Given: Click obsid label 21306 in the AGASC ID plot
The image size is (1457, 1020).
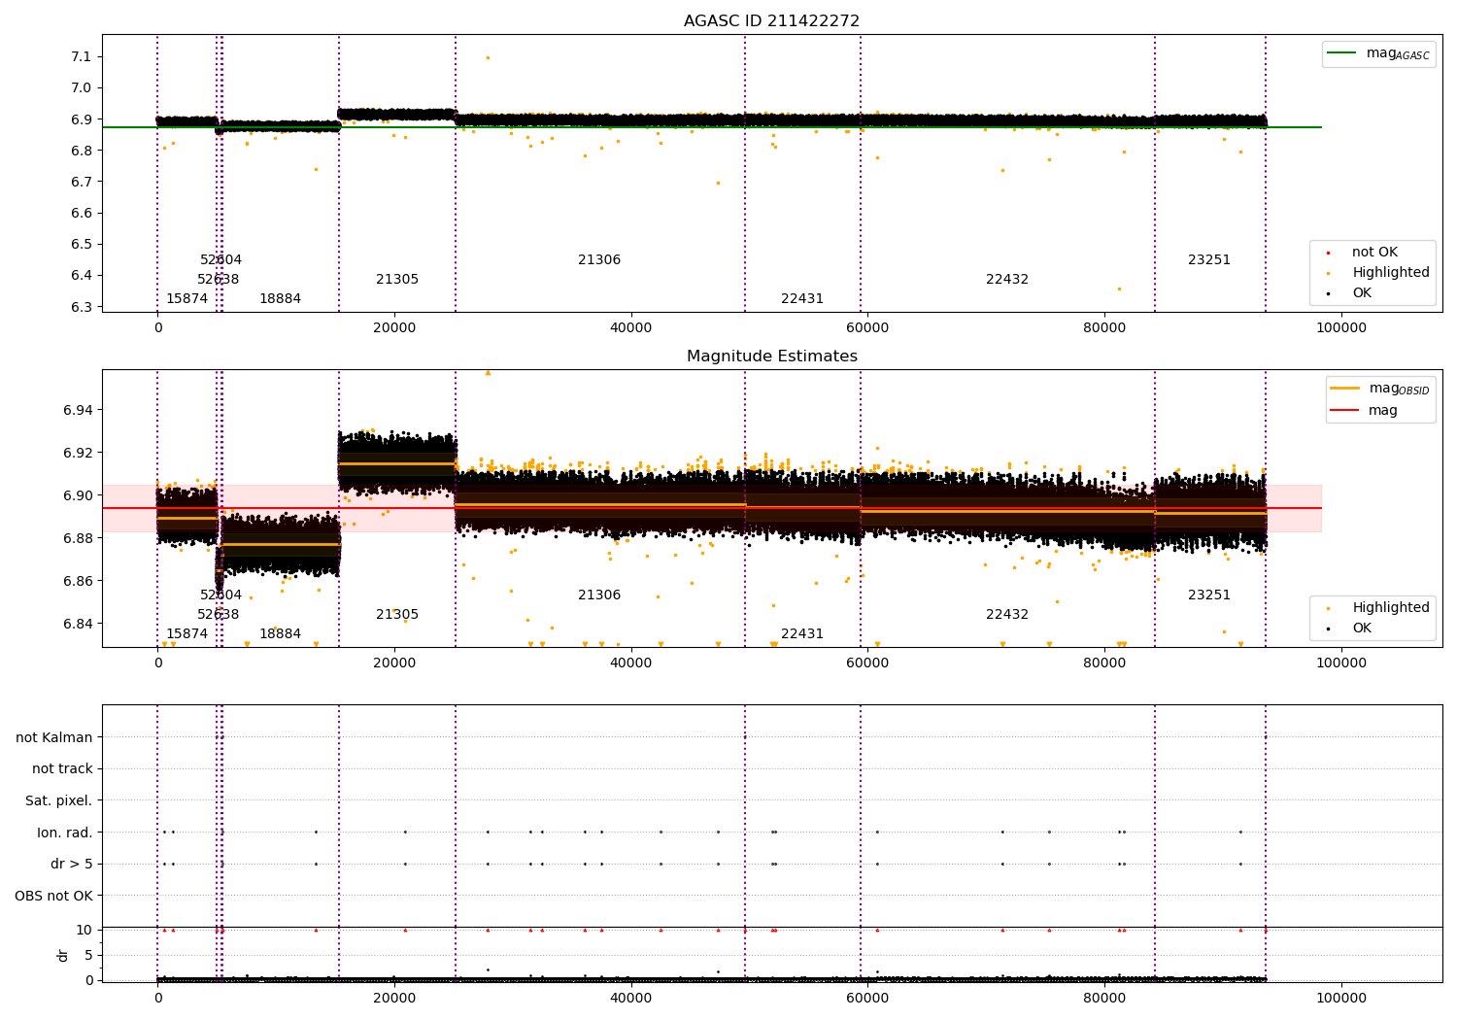Looking at the screenshot, I should [599, 260].
